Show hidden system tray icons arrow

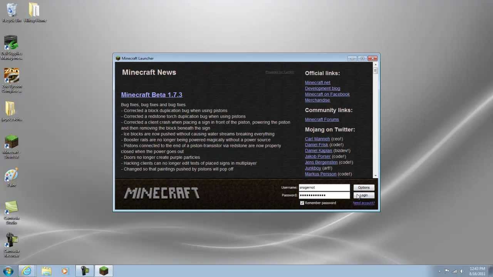click(x=439, y=271)
